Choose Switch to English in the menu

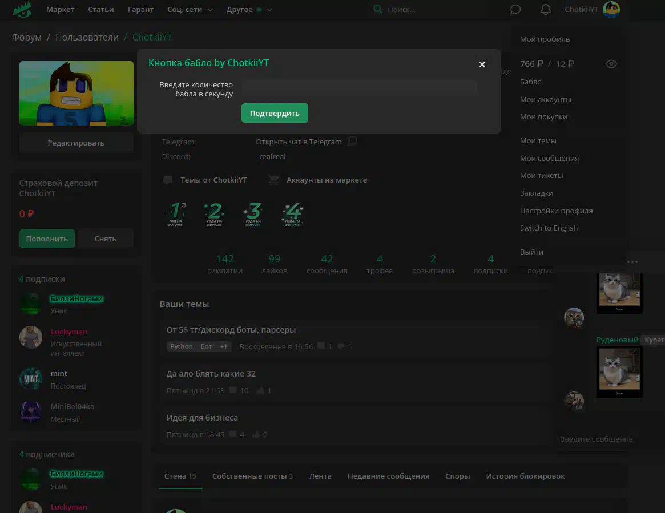click(x=549, y=228)
